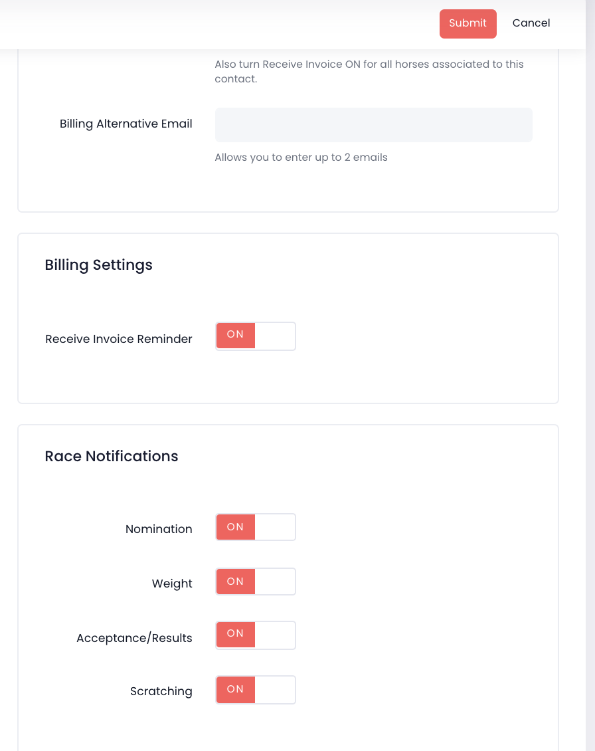Click the Submit button
Viewport: 595px width, 751px height.
[467, 23]
